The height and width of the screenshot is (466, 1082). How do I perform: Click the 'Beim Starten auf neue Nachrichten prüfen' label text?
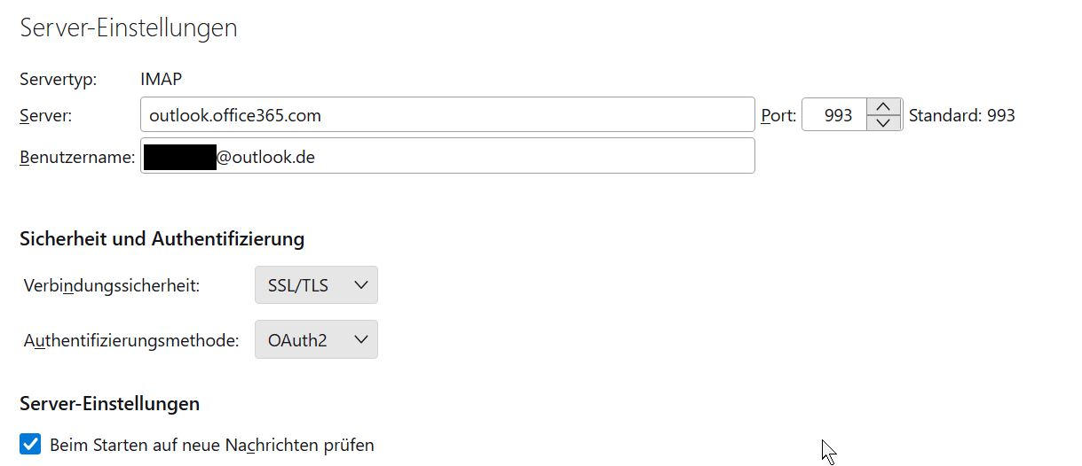coord(212,445)
